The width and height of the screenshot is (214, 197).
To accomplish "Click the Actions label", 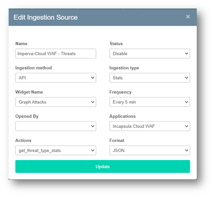I will (23, 140).
